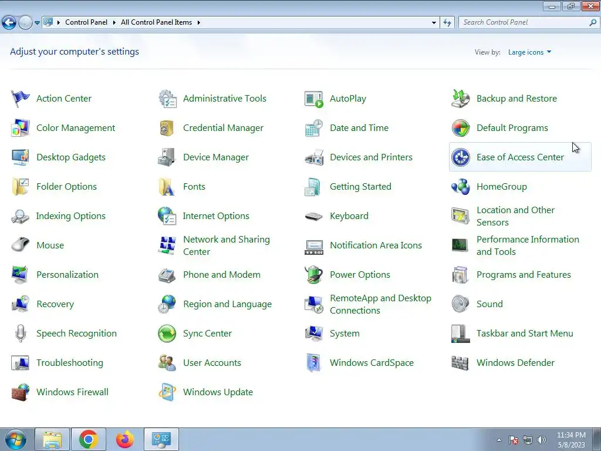Open Performance Information and Tools link
This screenshot has height=451, width=601.
point(528,245)
